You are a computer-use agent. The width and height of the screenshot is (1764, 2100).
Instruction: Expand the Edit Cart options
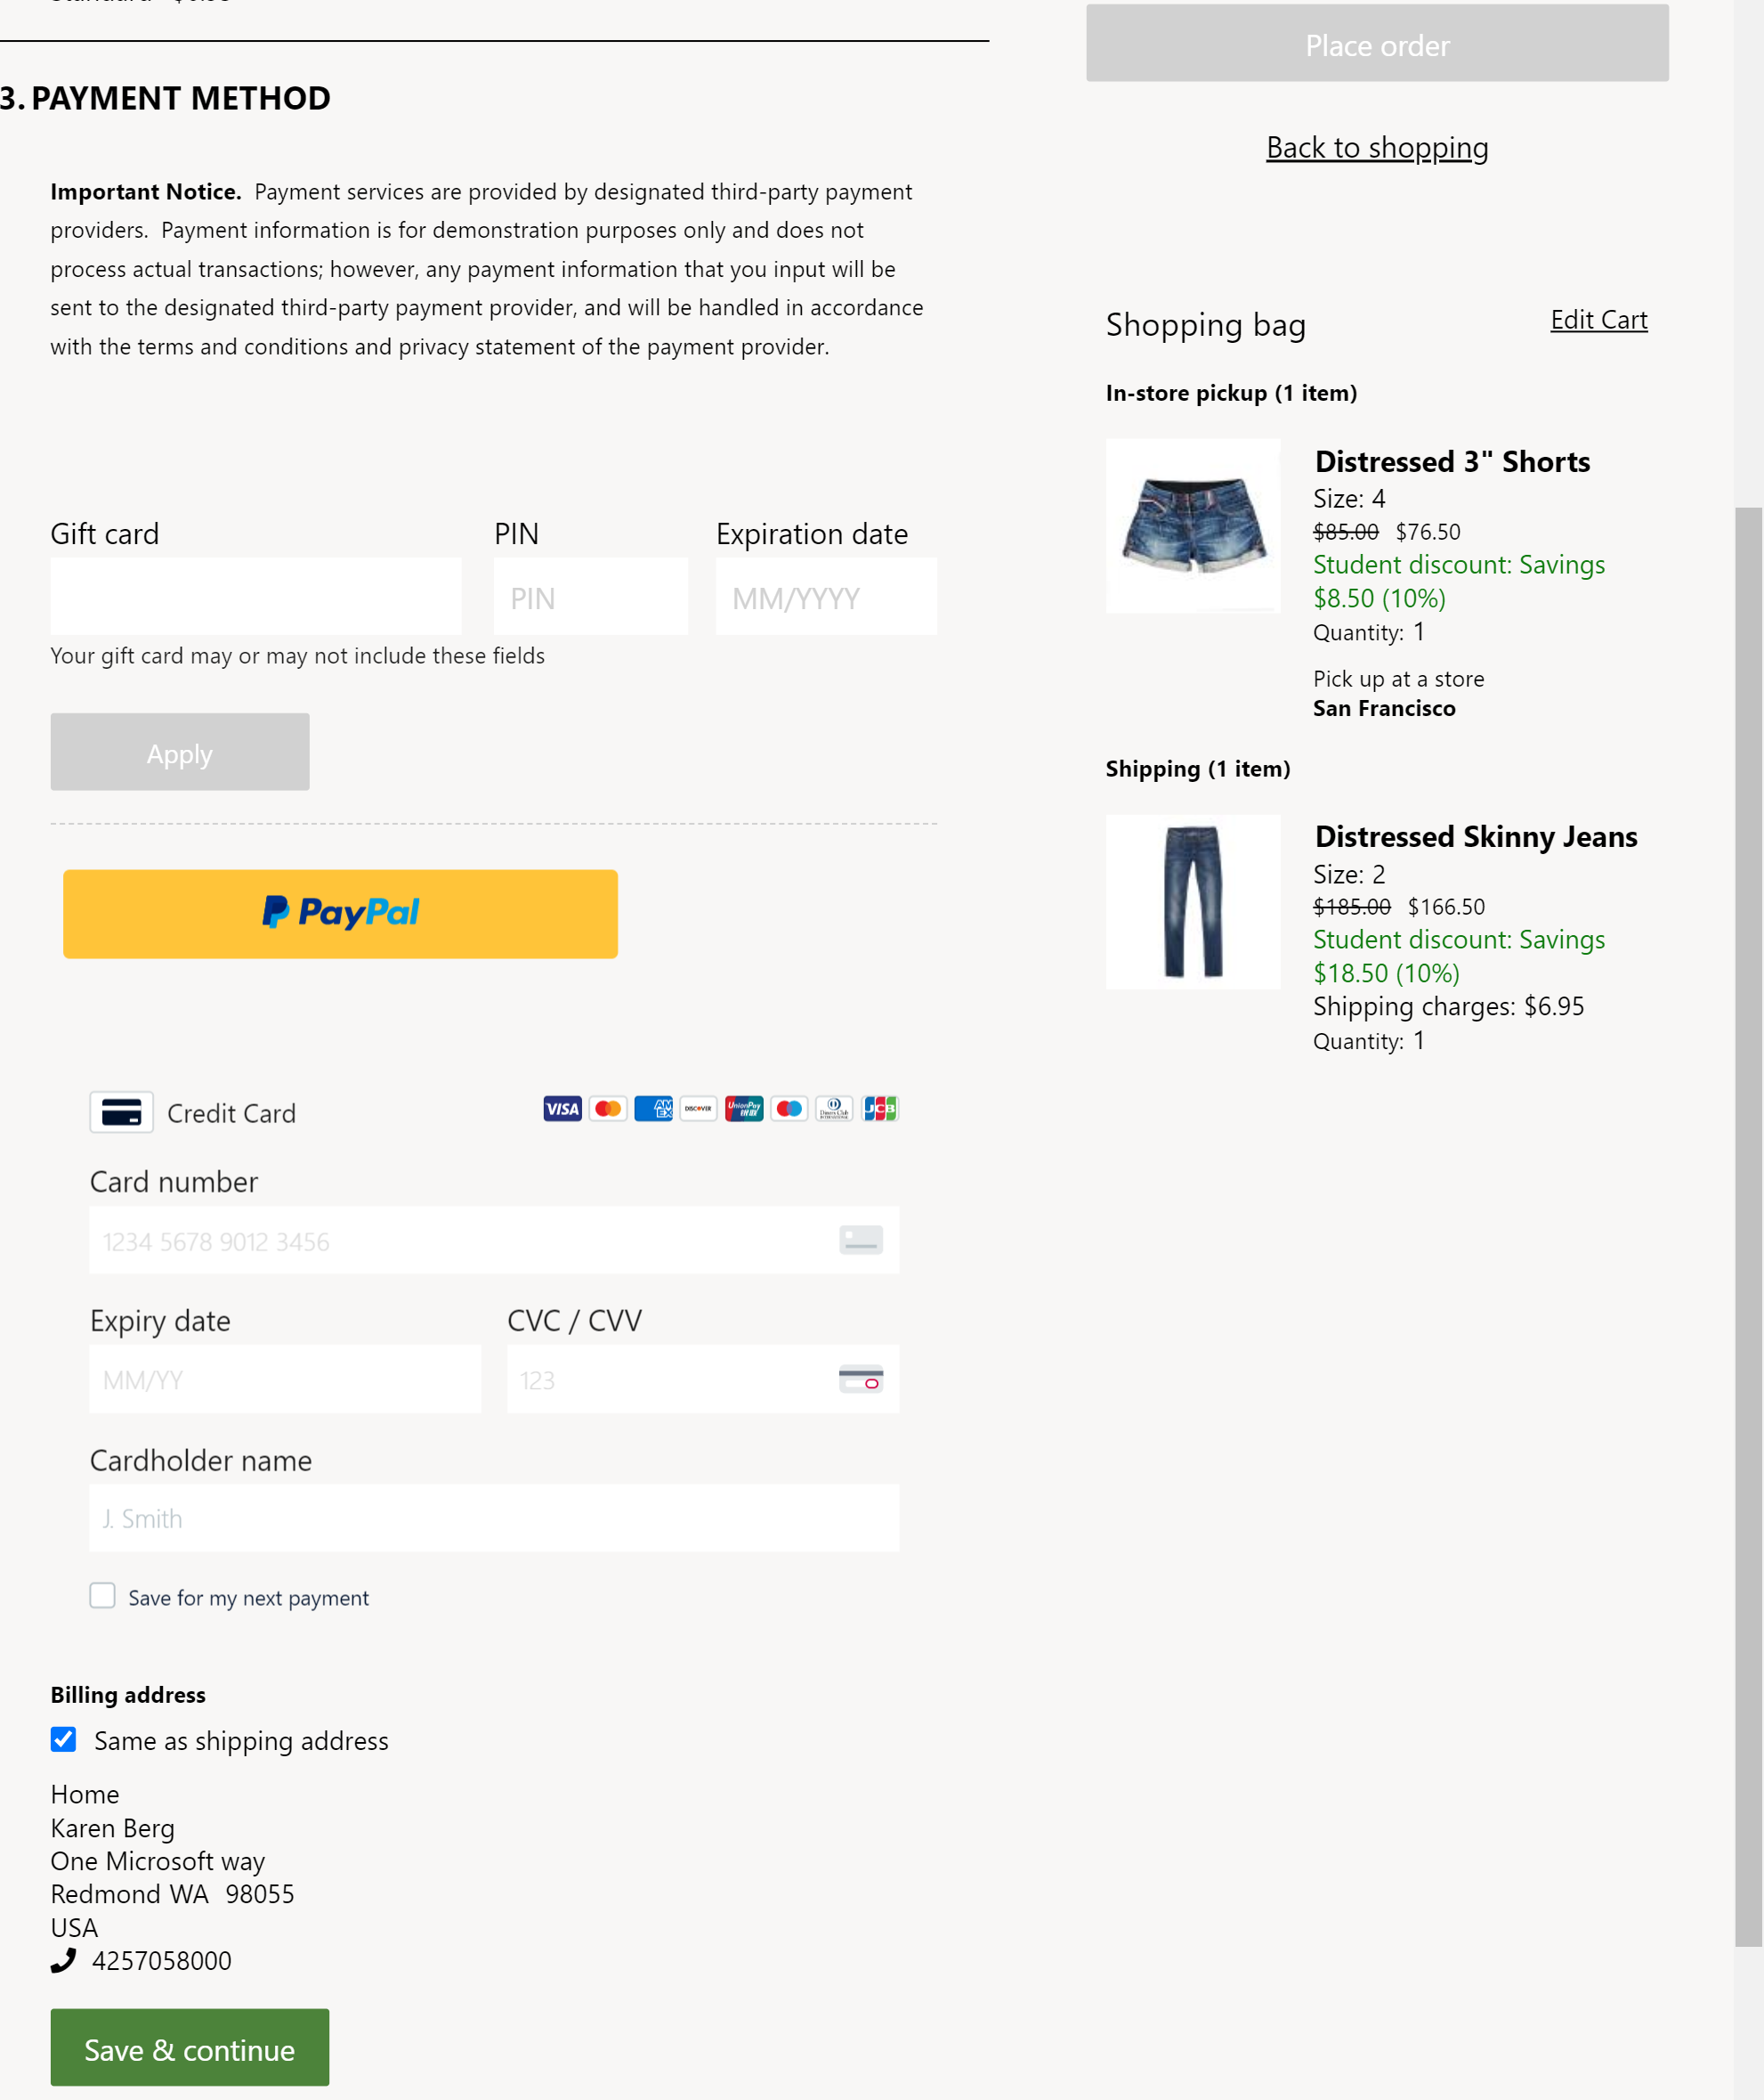pyautogui.click(x=1598, y=317)
